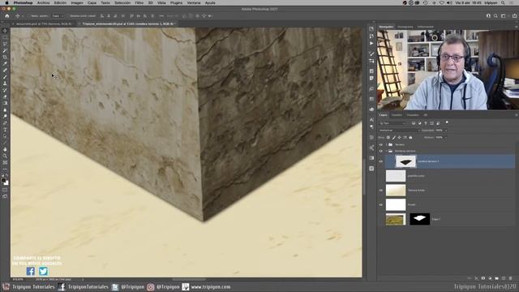Filter layers by type layers (T icon)
This screenshot has height=292, width=519.
(x=426, y=123)
